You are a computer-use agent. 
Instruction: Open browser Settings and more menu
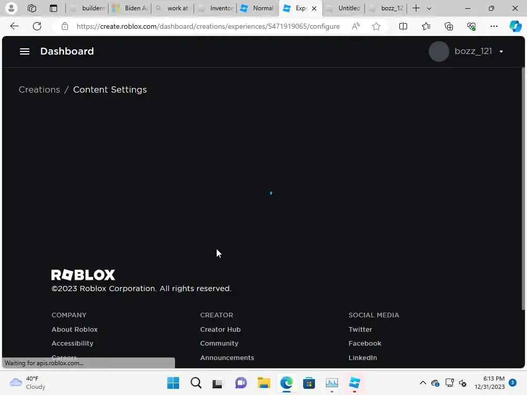coord(494,26)
